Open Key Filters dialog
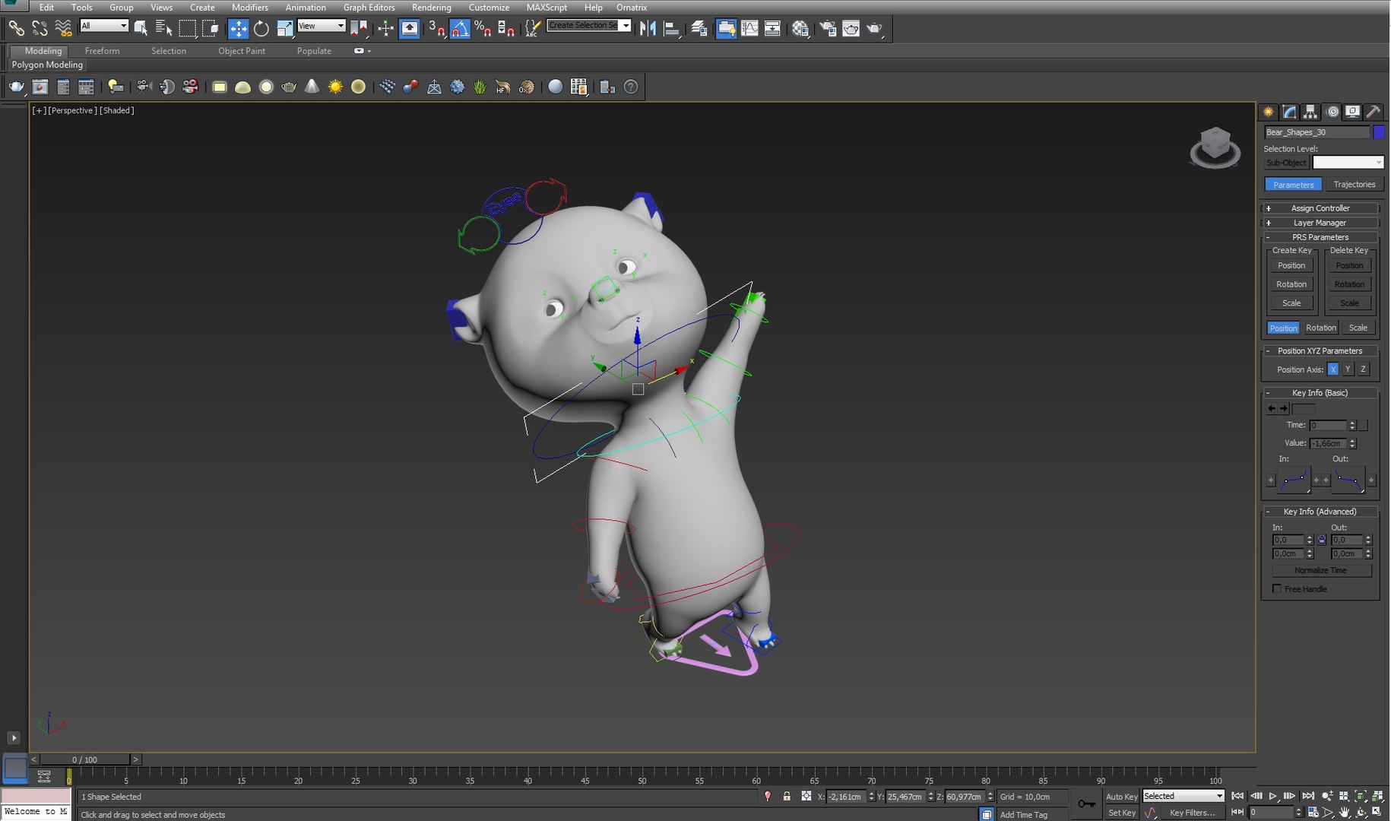This screenshot has width=1391, height=821. 1192,813
